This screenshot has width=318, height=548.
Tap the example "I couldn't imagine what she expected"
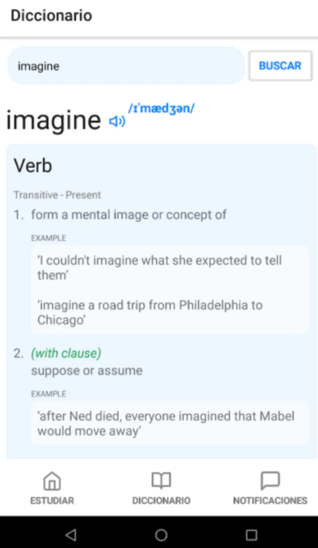coord(159,268)
